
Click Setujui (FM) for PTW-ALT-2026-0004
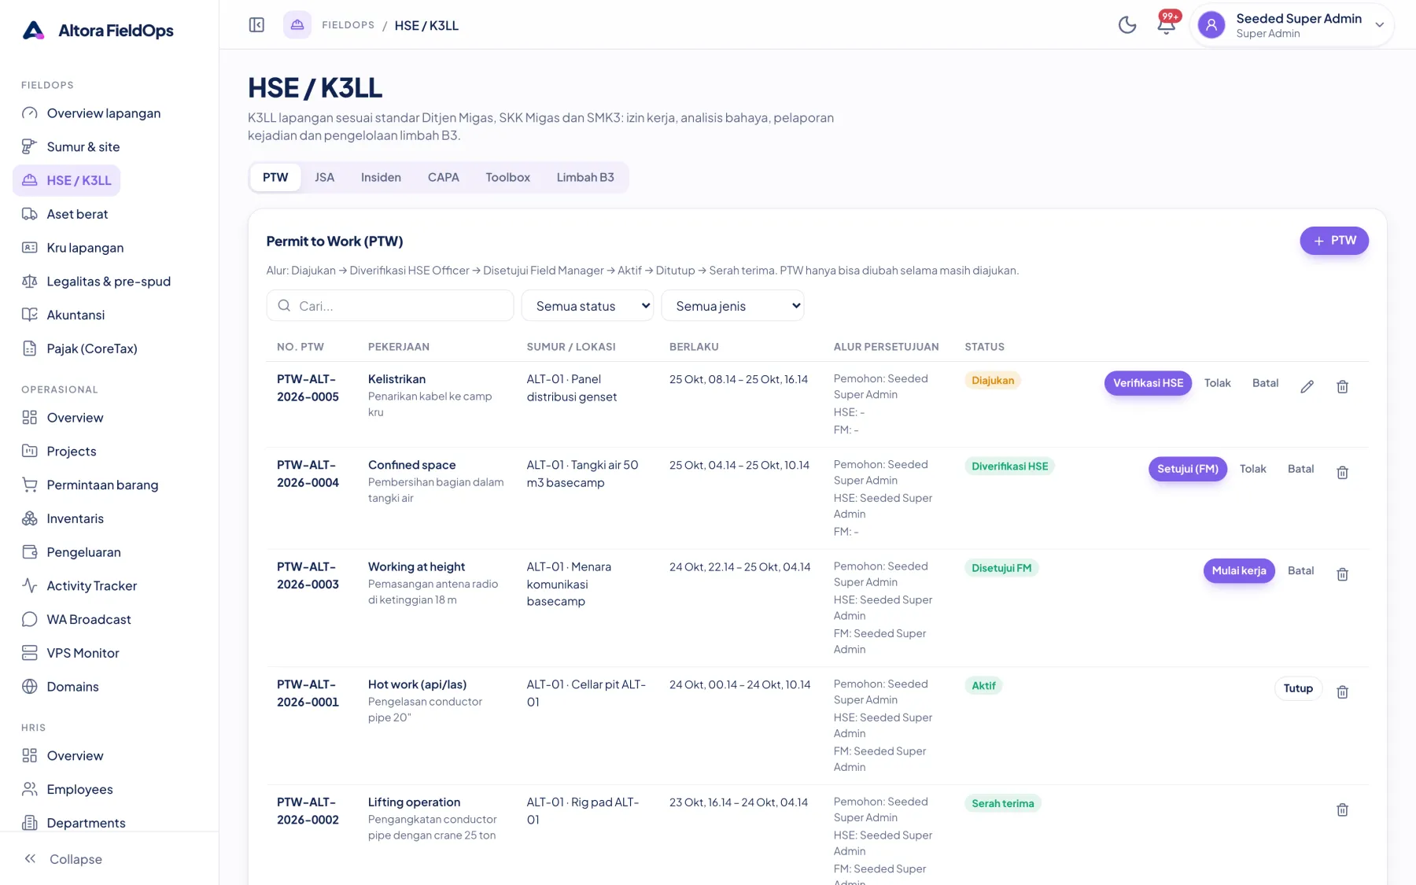pyautogui.click(x=1187, y=469)
